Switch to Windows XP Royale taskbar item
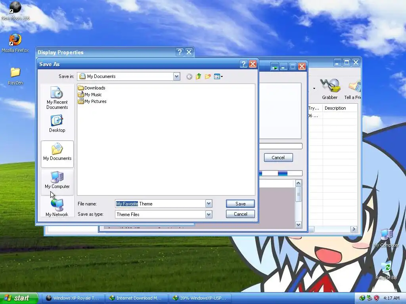Screen dimensions: 406x304 click(73, 298)
